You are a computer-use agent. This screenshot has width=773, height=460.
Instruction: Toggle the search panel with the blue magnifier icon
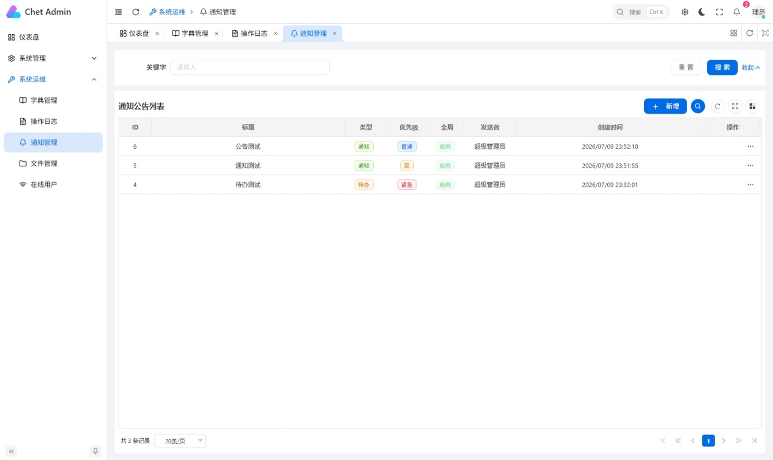pyautogui.click(x=698, y=106)
